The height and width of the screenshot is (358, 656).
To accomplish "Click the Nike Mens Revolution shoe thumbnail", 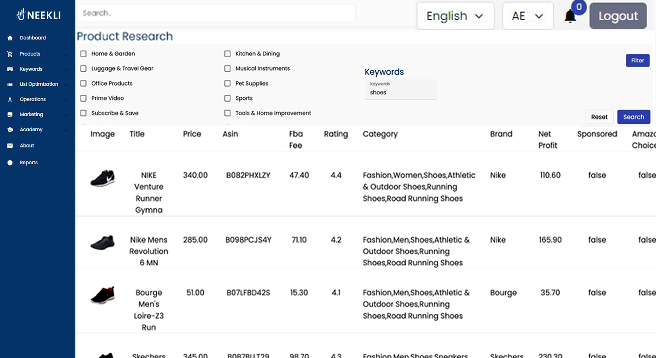I will pos(102,242).
